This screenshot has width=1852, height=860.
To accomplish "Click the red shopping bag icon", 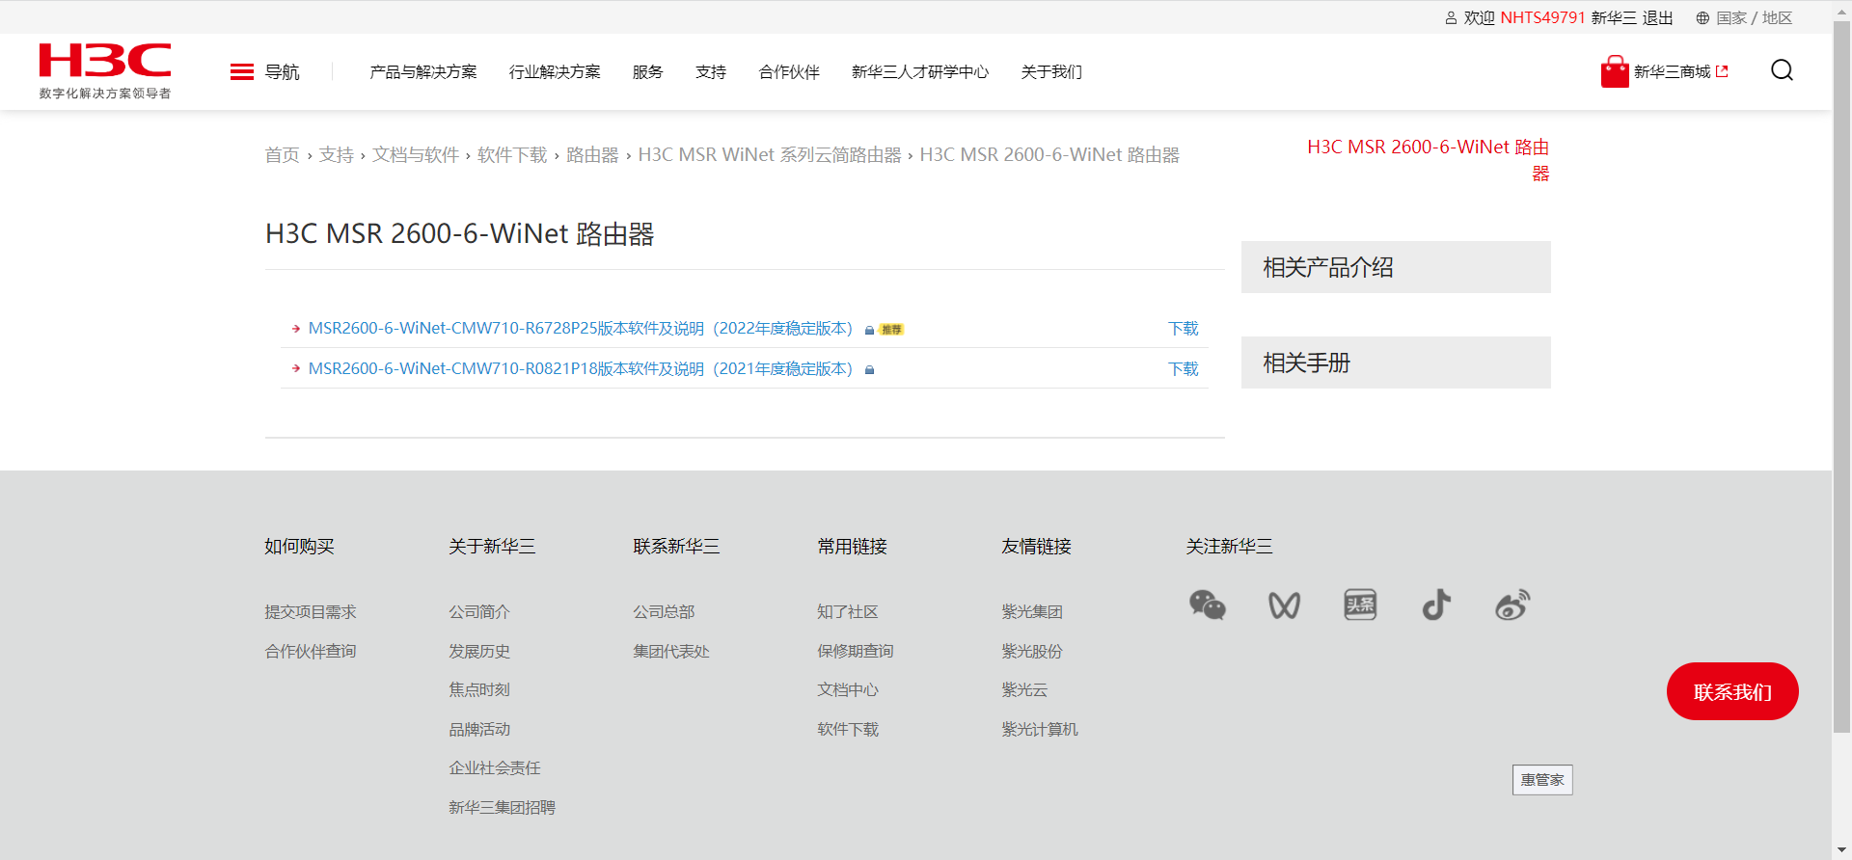I will [1615, 71].
